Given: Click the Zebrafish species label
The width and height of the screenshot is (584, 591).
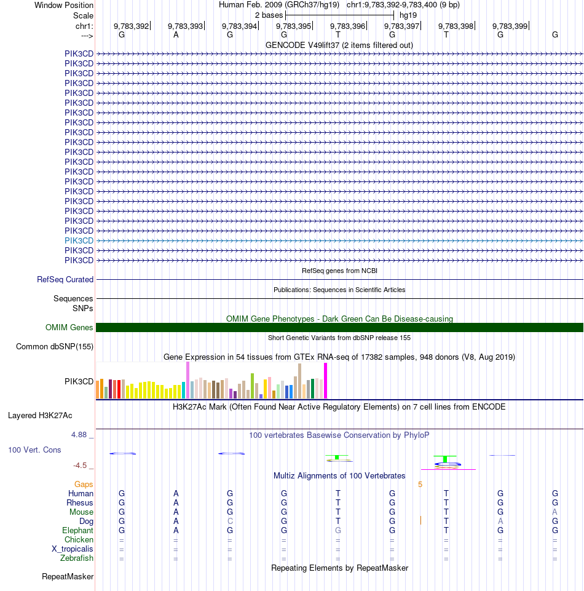Looking at the screenshot, I should [x=76, y=558].
